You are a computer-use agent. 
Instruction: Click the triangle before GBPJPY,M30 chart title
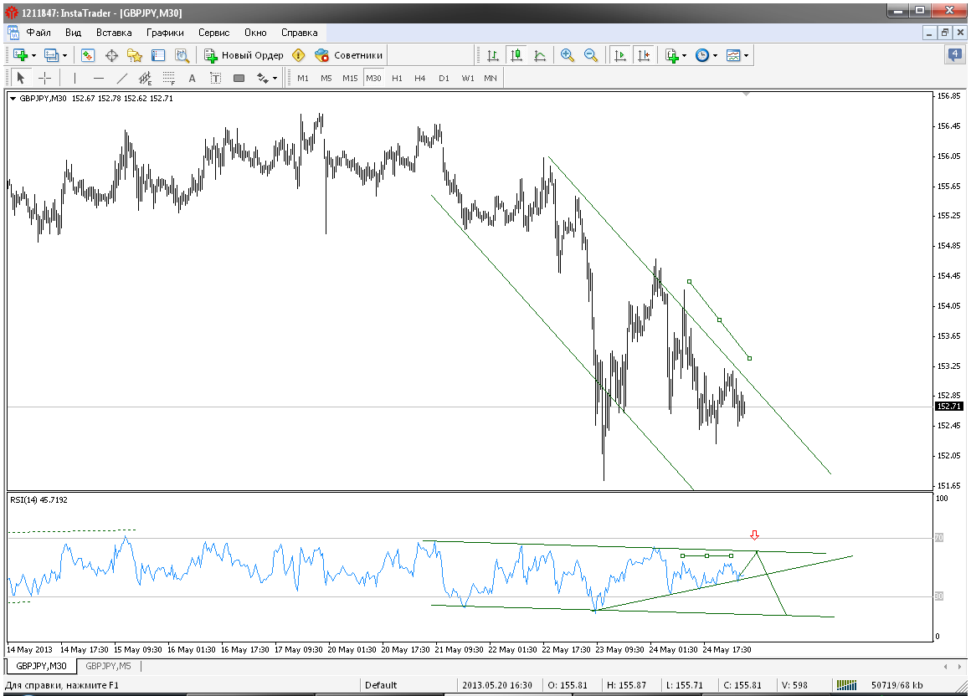click(x=13, y=99)
